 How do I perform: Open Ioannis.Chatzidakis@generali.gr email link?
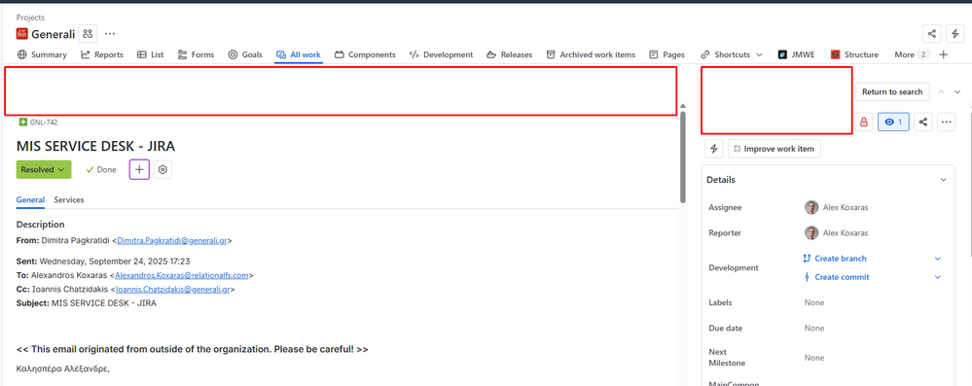coord(173,290)
